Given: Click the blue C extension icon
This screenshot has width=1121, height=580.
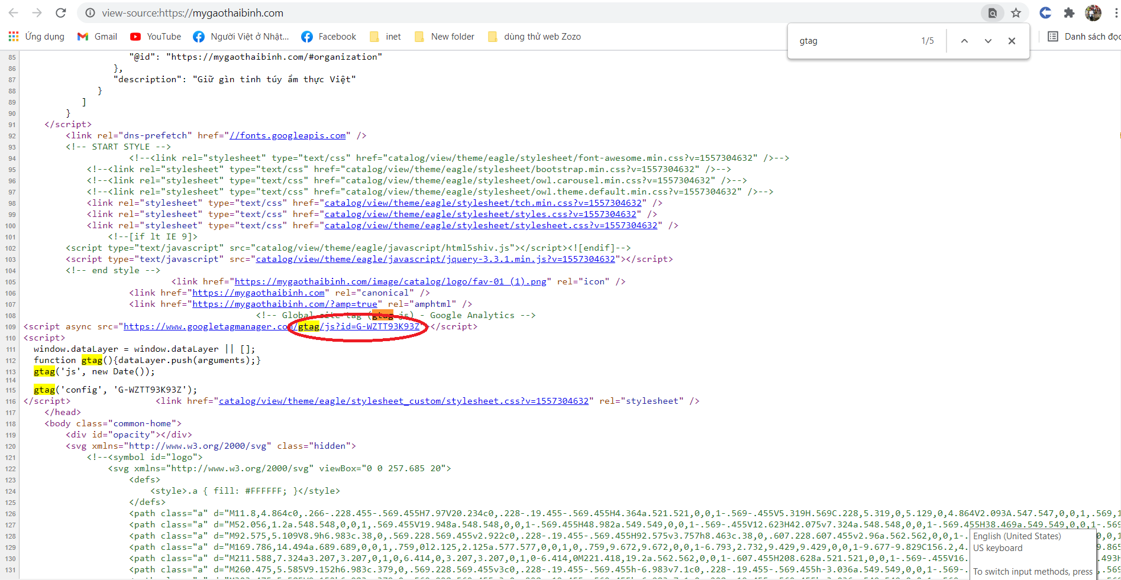Looking at the screenshot, I should (x=1045, y=13).
